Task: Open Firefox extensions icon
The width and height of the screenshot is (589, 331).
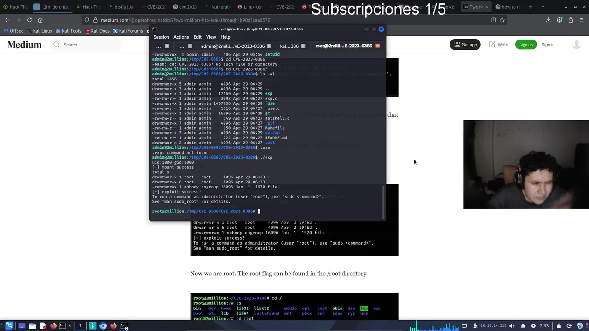Action: pos(571,20)
